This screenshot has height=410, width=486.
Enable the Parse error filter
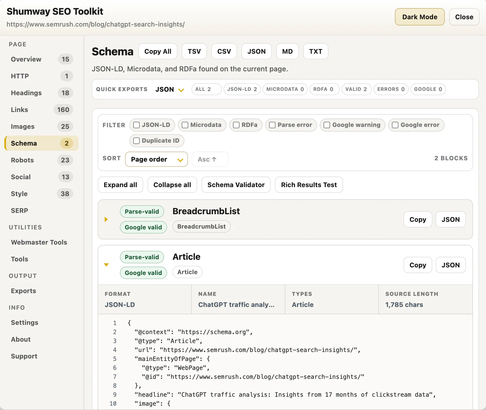click(291, 125)
